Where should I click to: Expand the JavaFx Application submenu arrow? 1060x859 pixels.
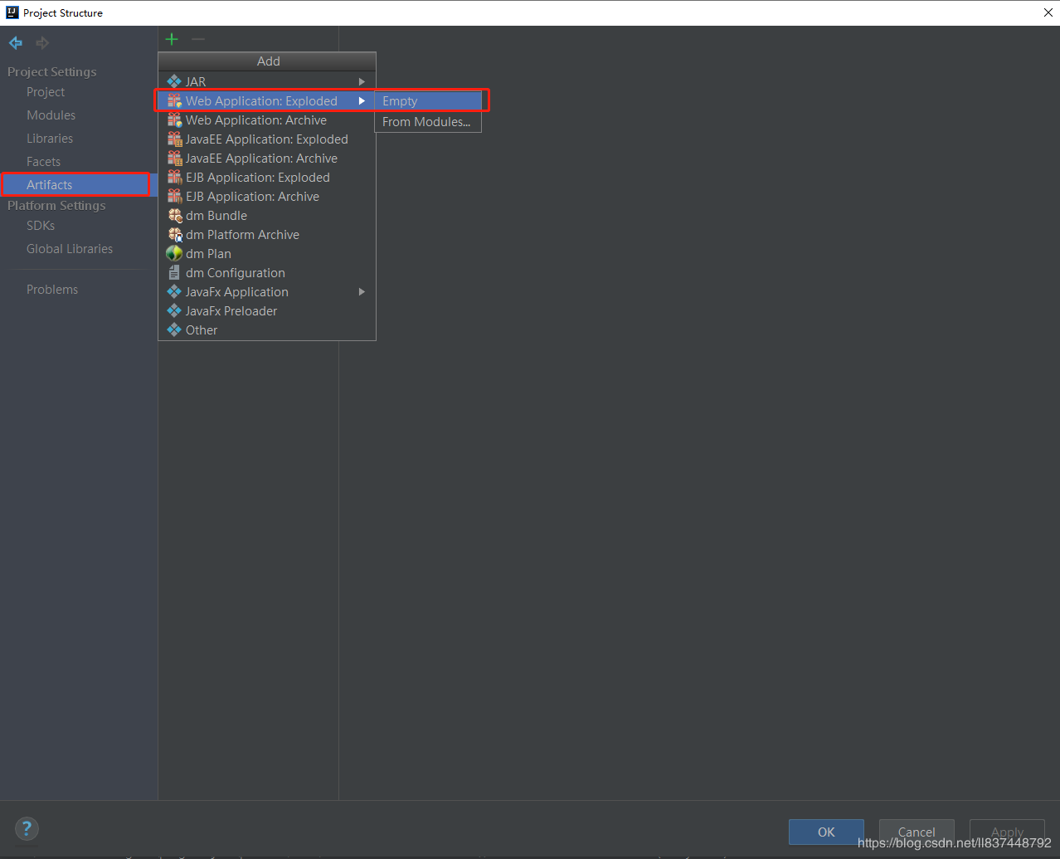click(x=362, y=291)
